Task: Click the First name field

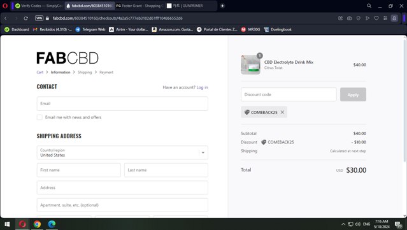Action: tap(78, 170)
